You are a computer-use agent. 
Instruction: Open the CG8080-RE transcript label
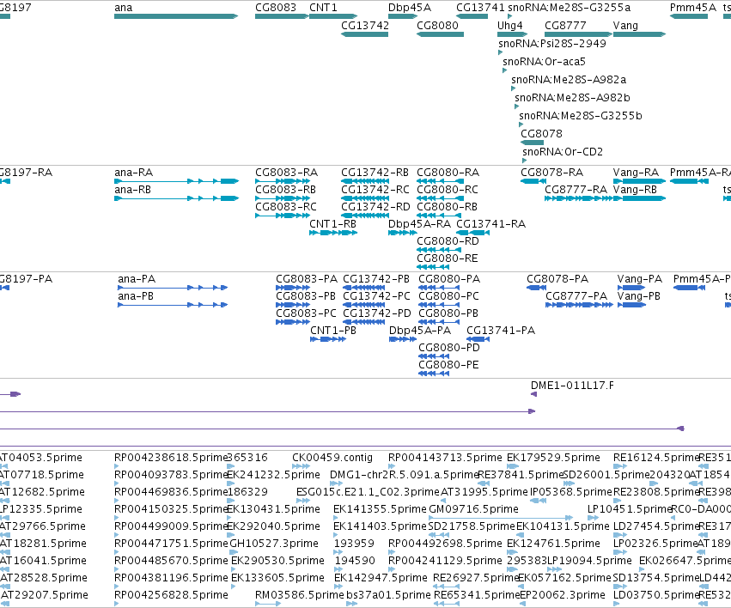(x=447, y=258)
